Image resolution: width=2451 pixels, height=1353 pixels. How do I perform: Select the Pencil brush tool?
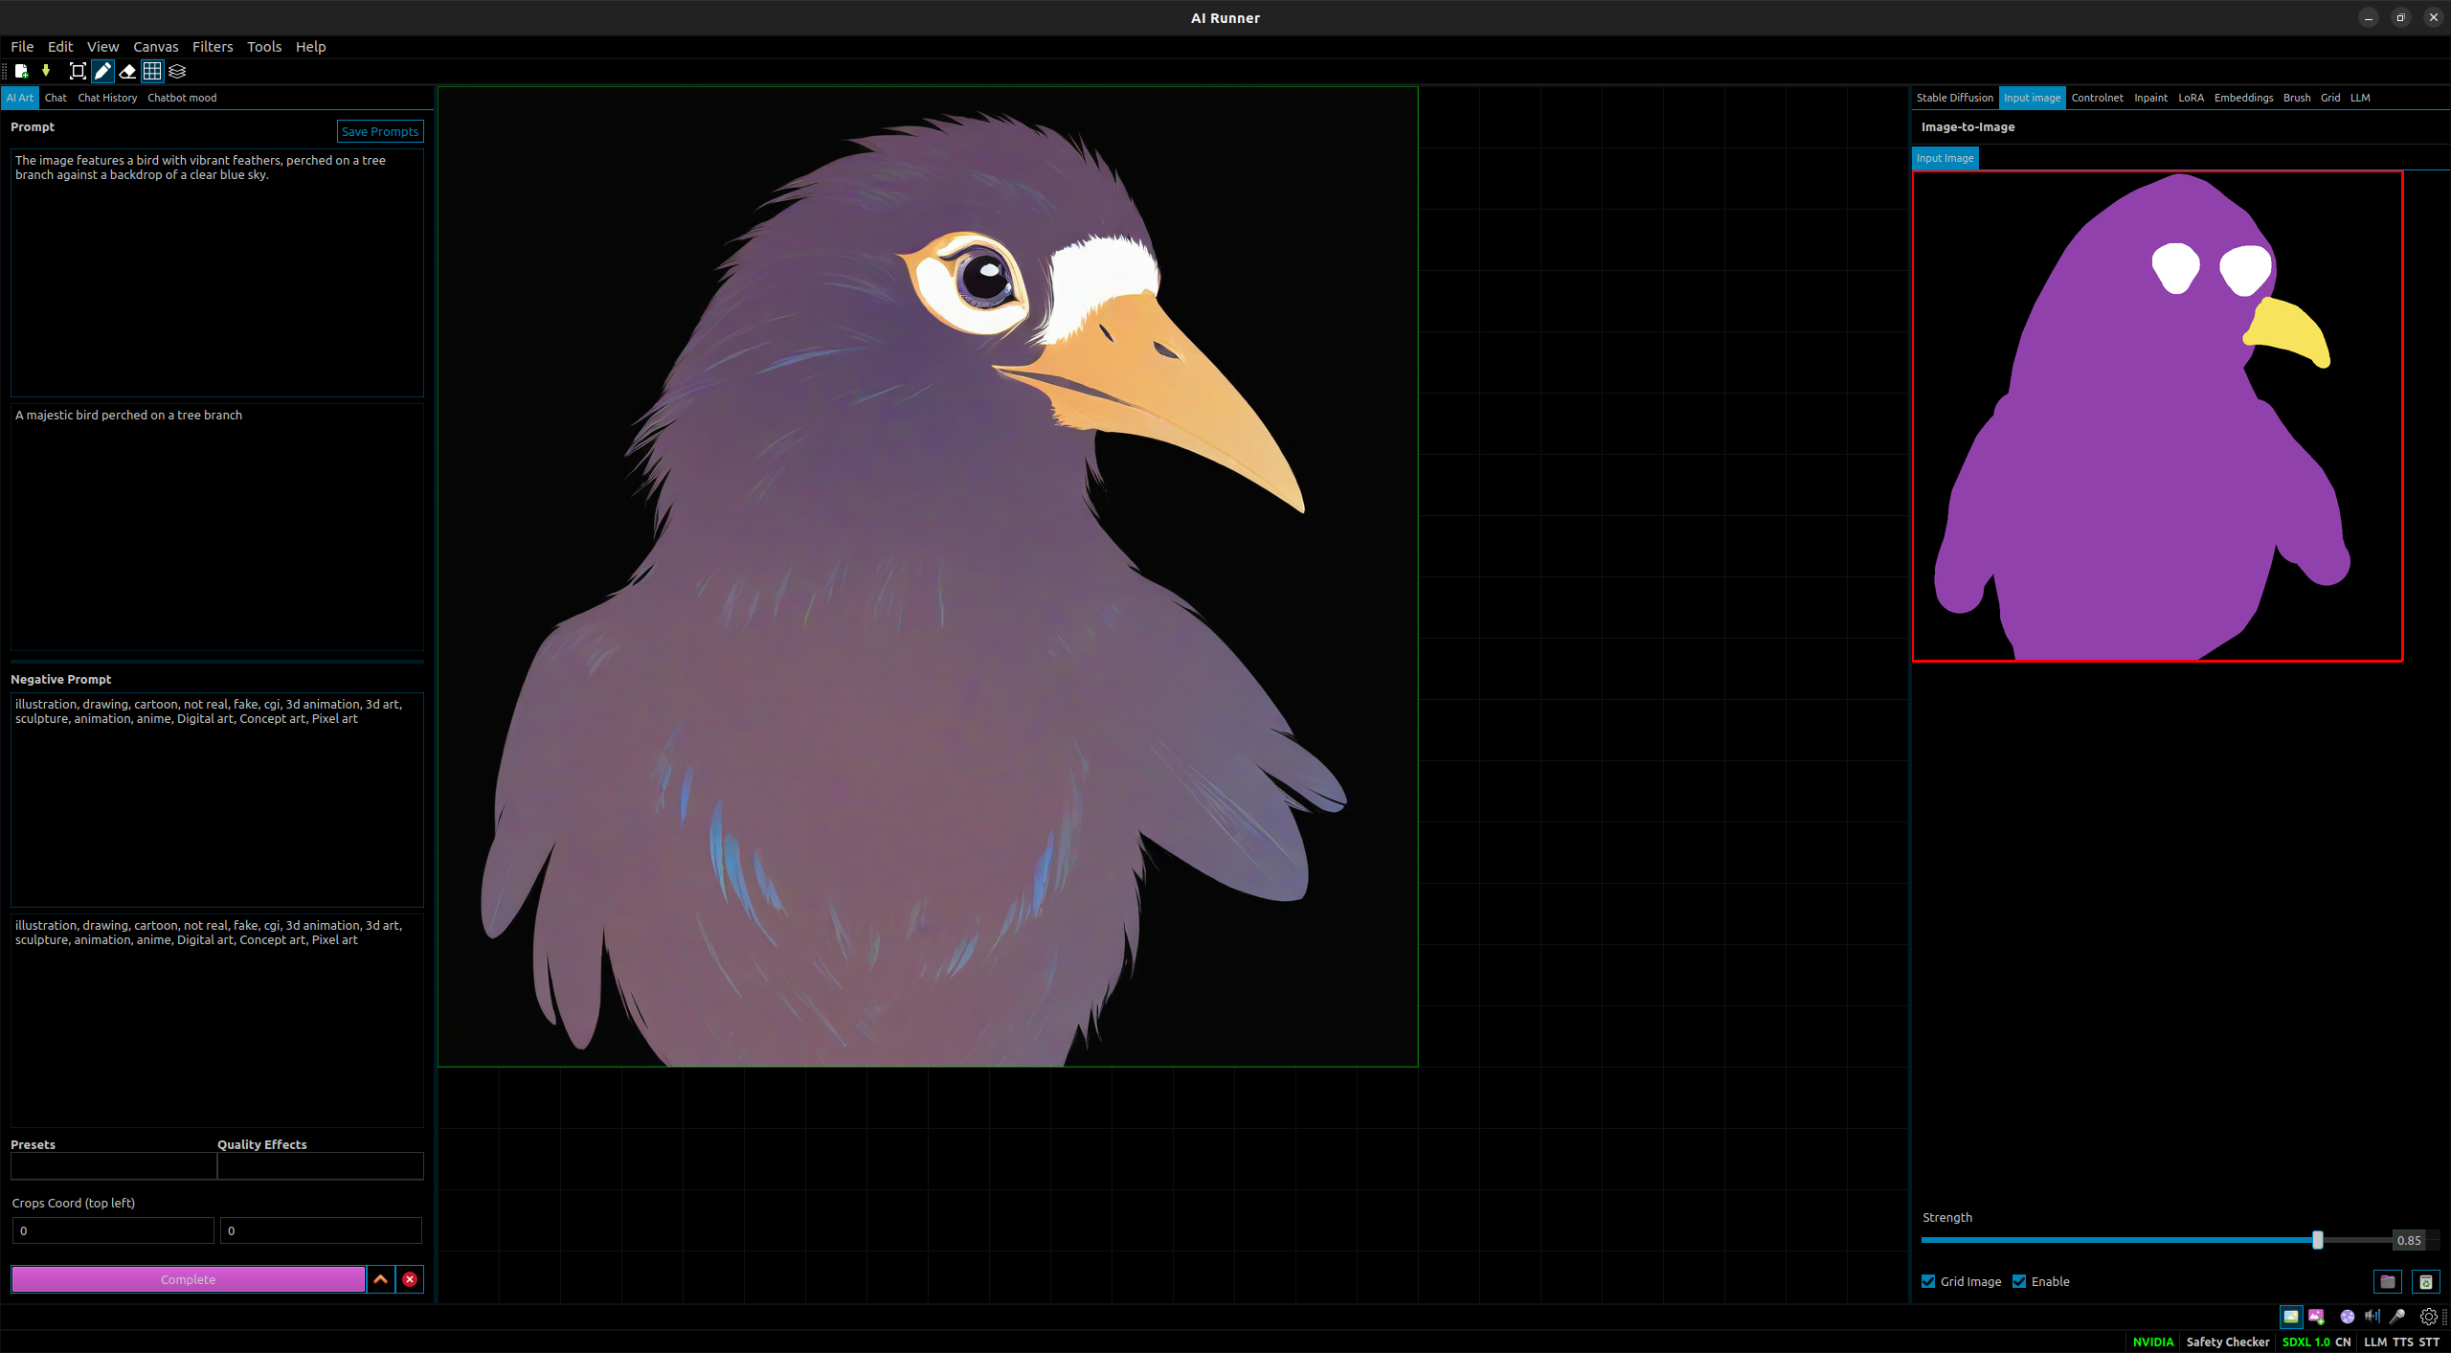pyautogui.click(x=102, y=71)
